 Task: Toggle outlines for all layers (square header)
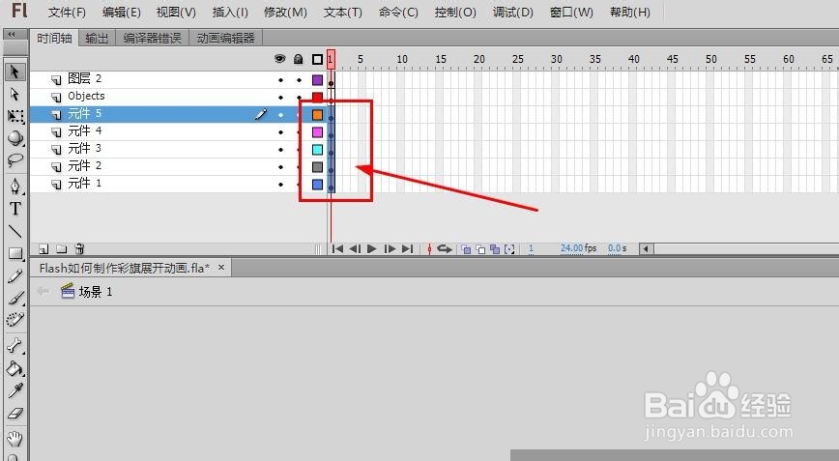(x=317, y=59)
